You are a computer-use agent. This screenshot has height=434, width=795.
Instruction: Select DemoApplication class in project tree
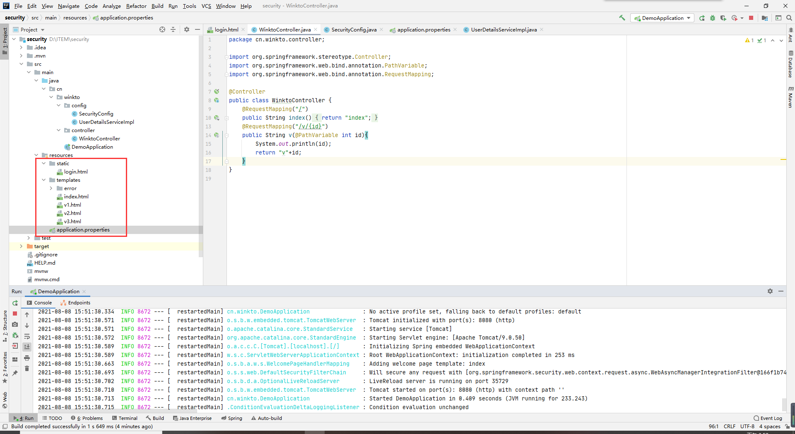click(92, 147)
